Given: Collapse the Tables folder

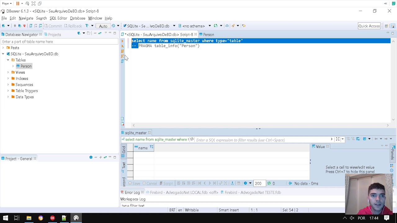Looking at the screenshot, I should (8, 60).
